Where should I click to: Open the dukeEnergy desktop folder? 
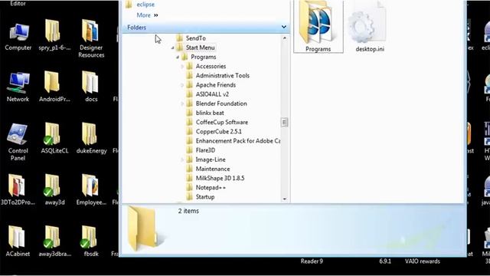(91, 138)
